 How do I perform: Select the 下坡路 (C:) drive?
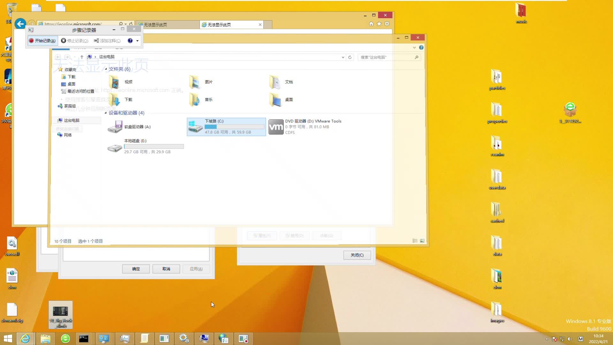click(226, 127)
